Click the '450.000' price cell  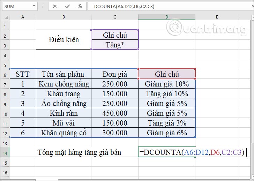(x=115, y=113)
